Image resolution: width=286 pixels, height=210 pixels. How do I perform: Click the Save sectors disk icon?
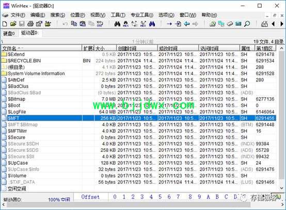point(22,24)
